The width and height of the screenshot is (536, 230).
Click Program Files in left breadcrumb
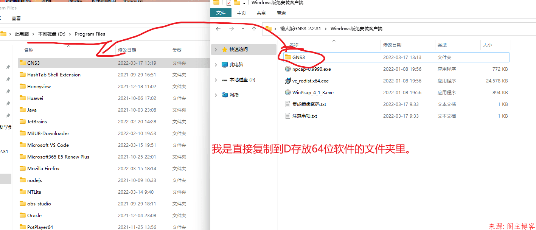point(90,34)
